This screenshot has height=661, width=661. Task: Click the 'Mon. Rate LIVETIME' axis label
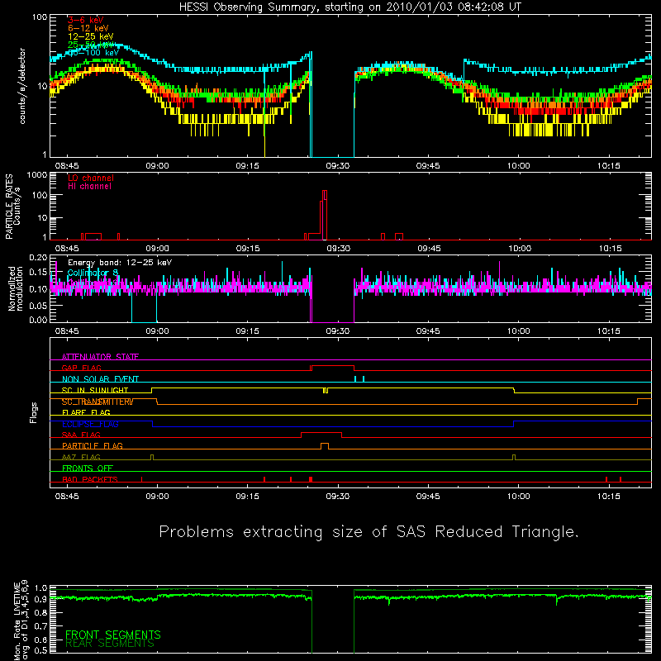[x=17, y=621]
